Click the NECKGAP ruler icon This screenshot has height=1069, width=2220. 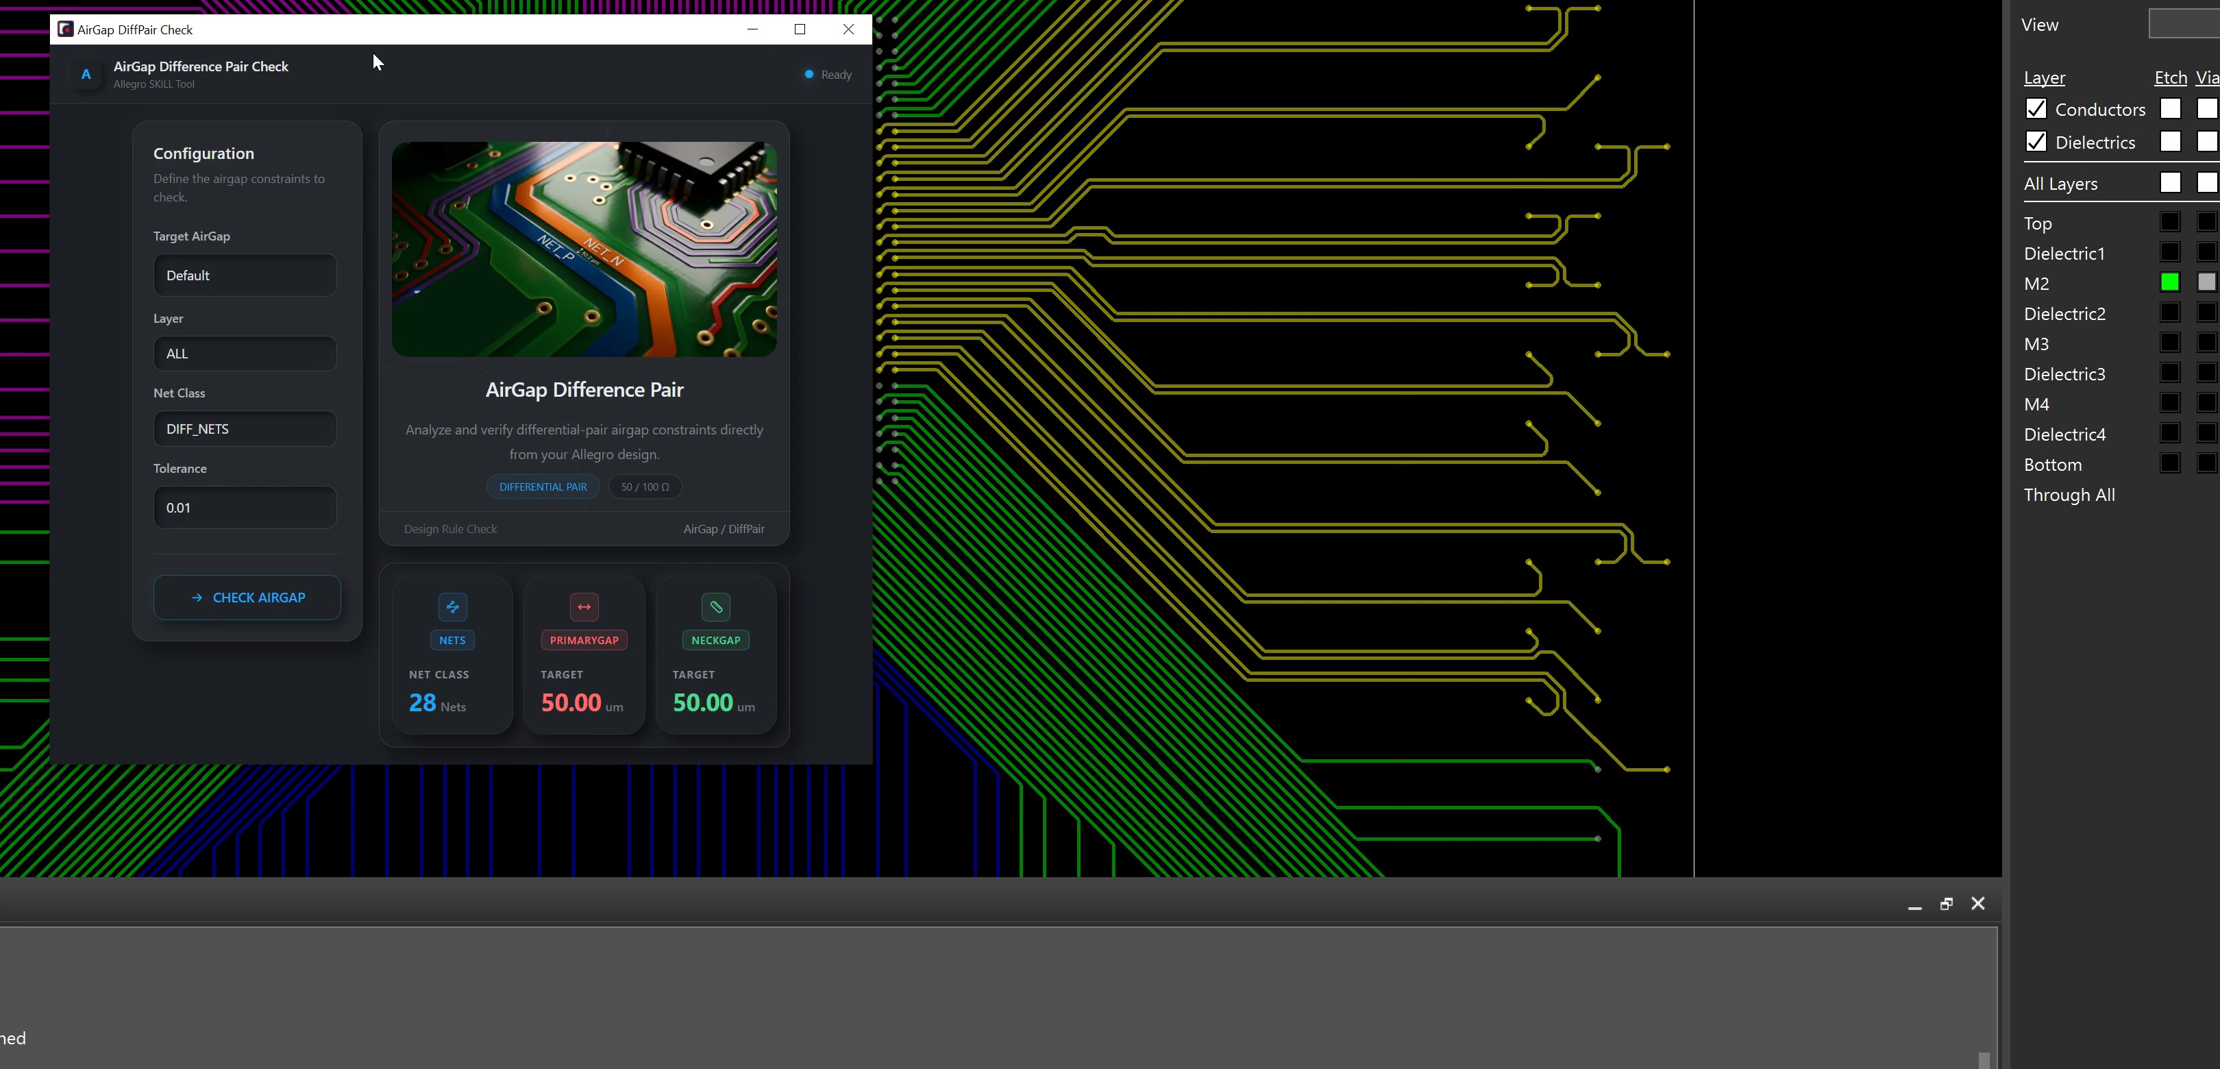pos(716,607)
